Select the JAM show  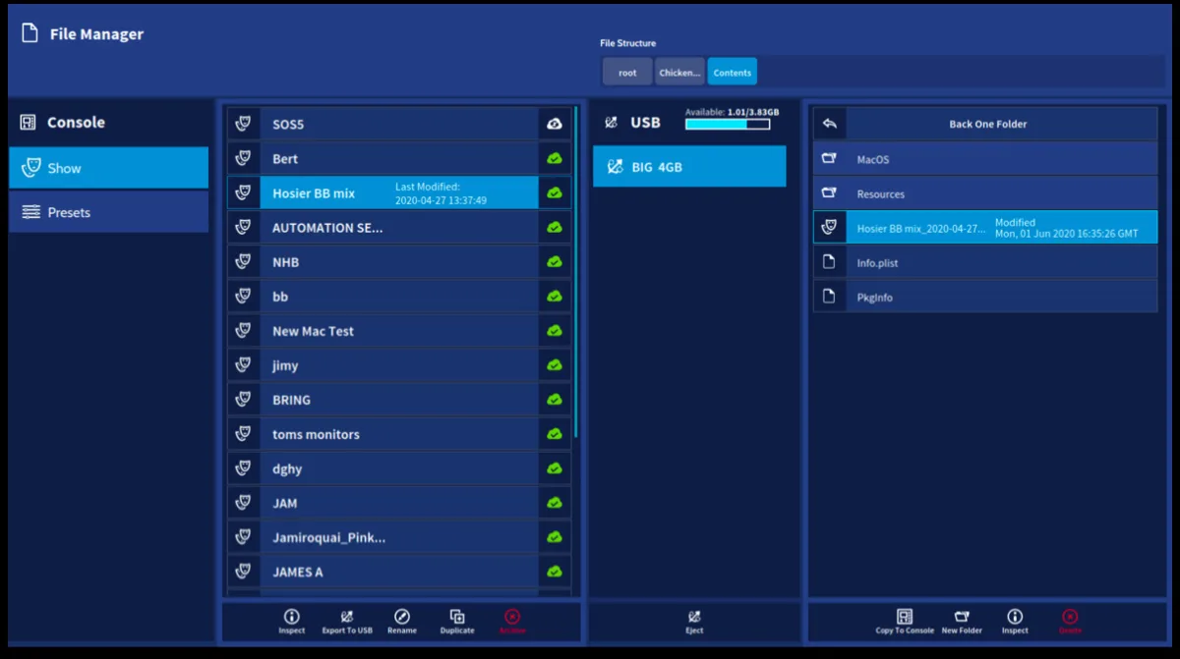399,502
